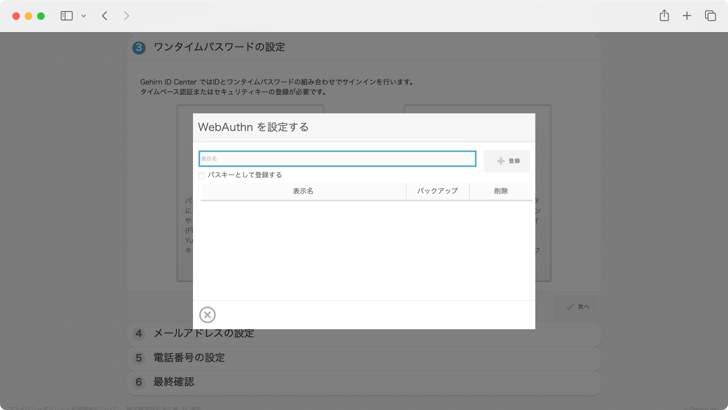This screenshot has height=410, width=728.
Task: Select the バックアップ column header
Action: pos(437,191)
